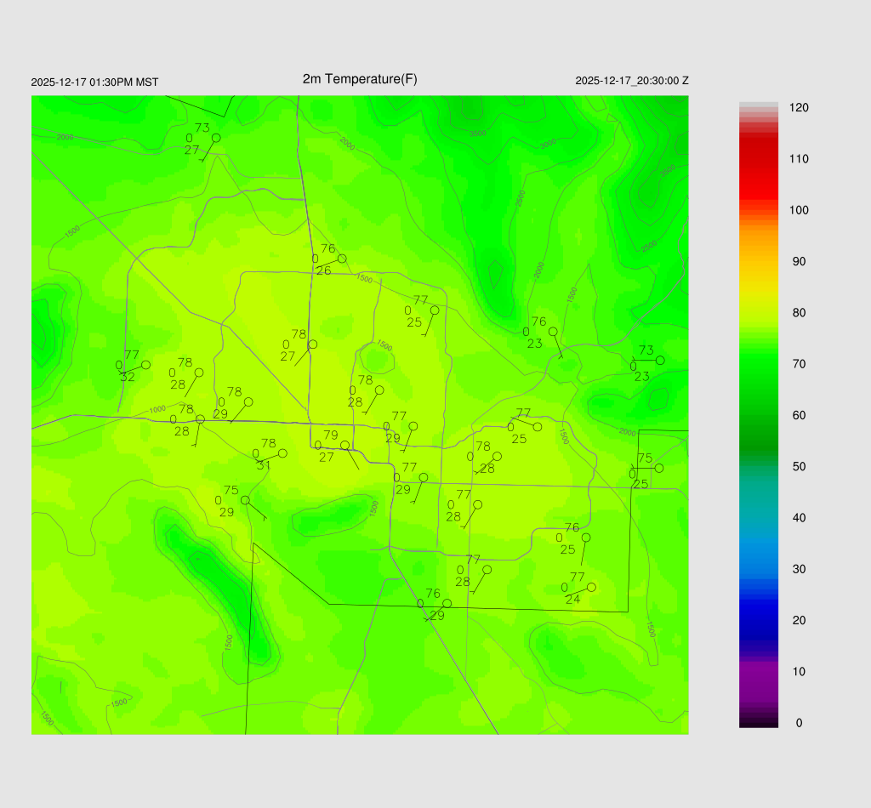
Task: Click the 120 label on the color scale
Action: coord(799,108)
